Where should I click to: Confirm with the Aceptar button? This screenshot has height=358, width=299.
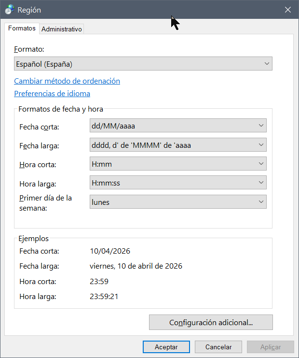point(166,347)
